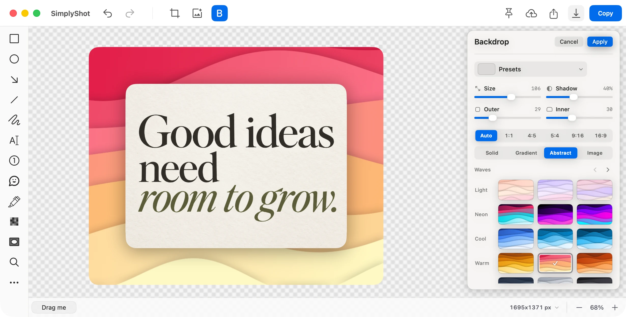Adjust the Shadow slider handle
This screenshot has height=317, width=626.
(573, 97)
